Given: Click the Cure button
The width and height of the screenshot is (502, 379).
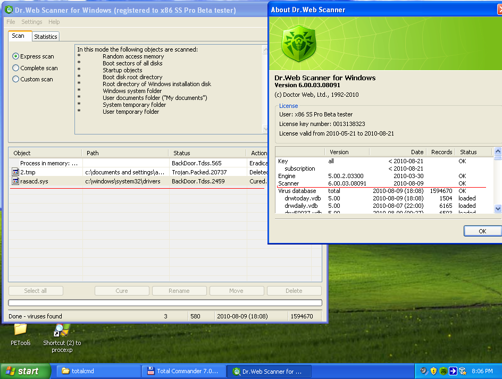Looking at the screenshot, I should [x=122, y=291].
